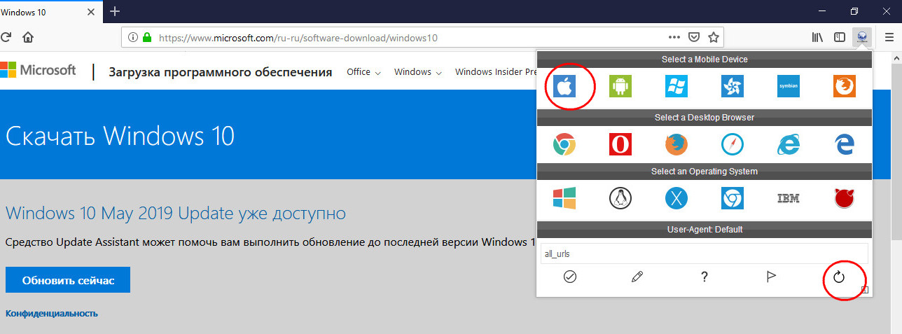Screen dimensions: 902x334
Task: Select the Windows Phone mobile device icon
Action: (676, 86)
